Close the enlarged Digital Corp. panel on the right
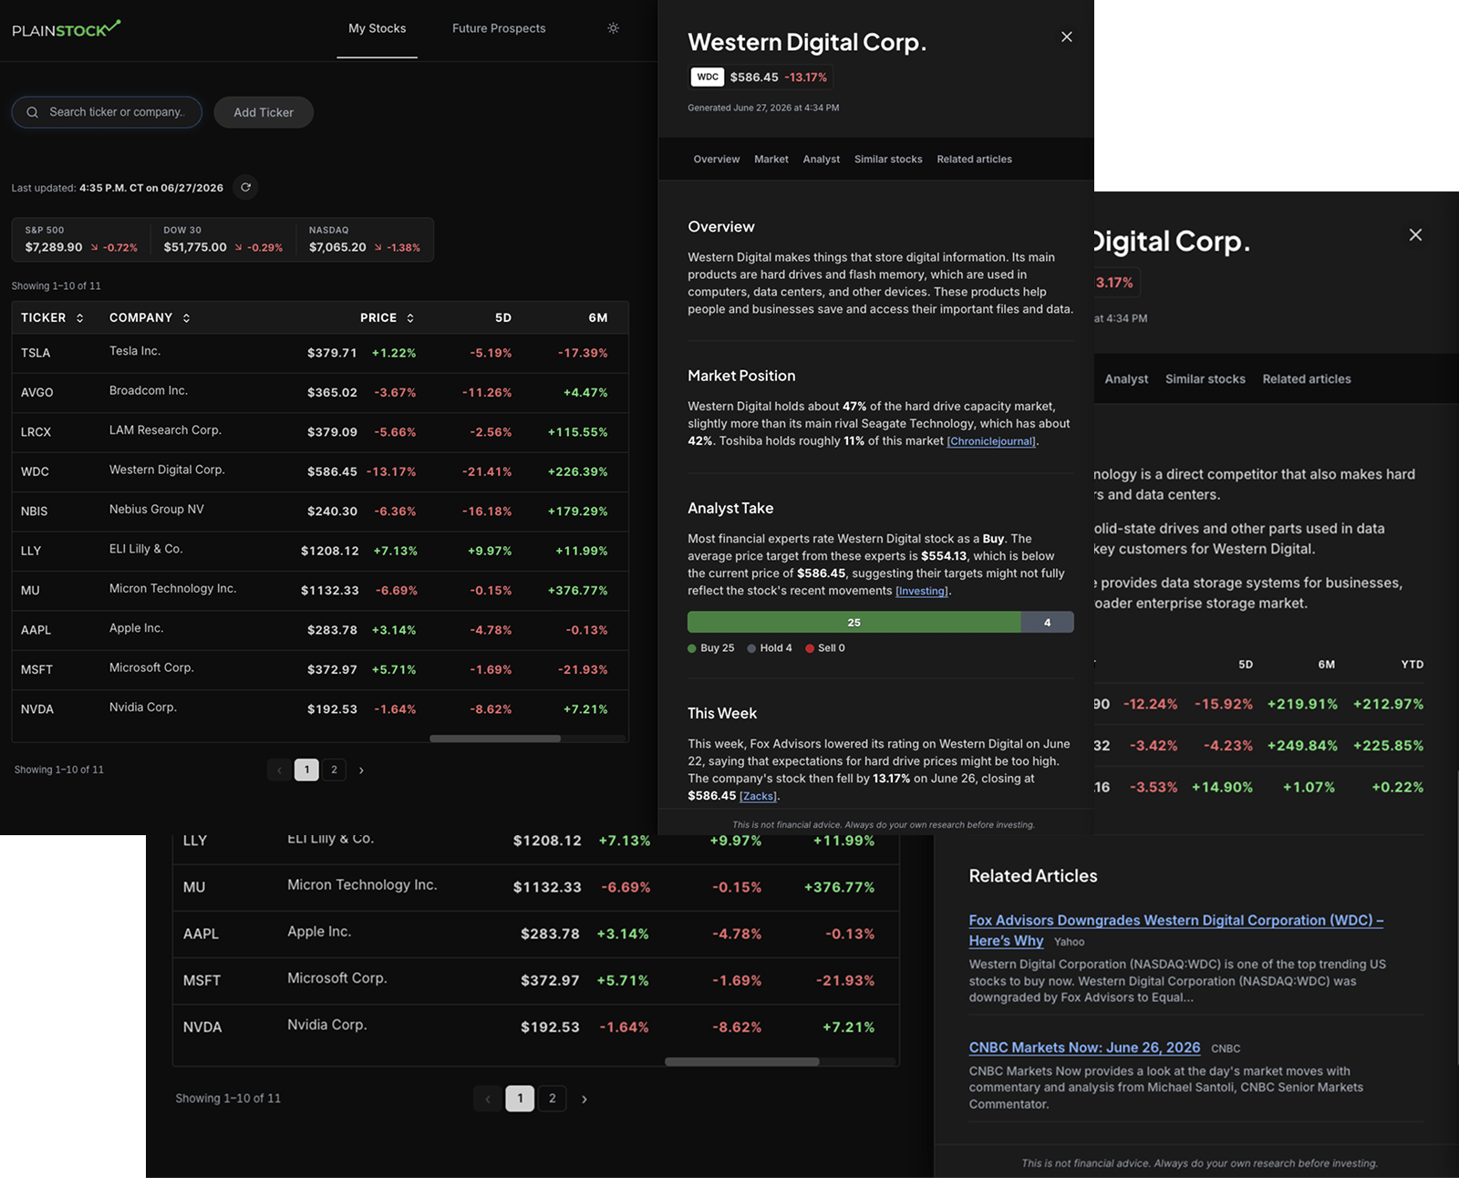 click(1415, 234)
